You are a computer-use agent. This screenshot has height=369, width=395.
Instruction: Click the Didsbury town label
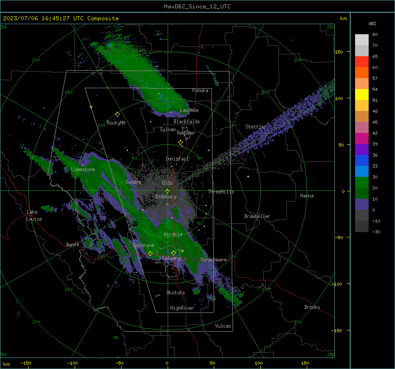(x=165, y=197)
